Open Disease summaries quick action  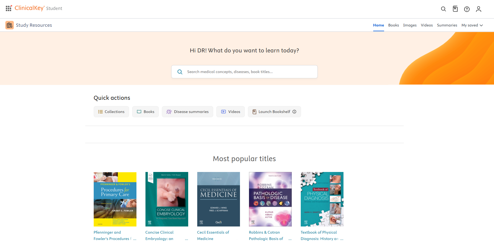point(187,112)
